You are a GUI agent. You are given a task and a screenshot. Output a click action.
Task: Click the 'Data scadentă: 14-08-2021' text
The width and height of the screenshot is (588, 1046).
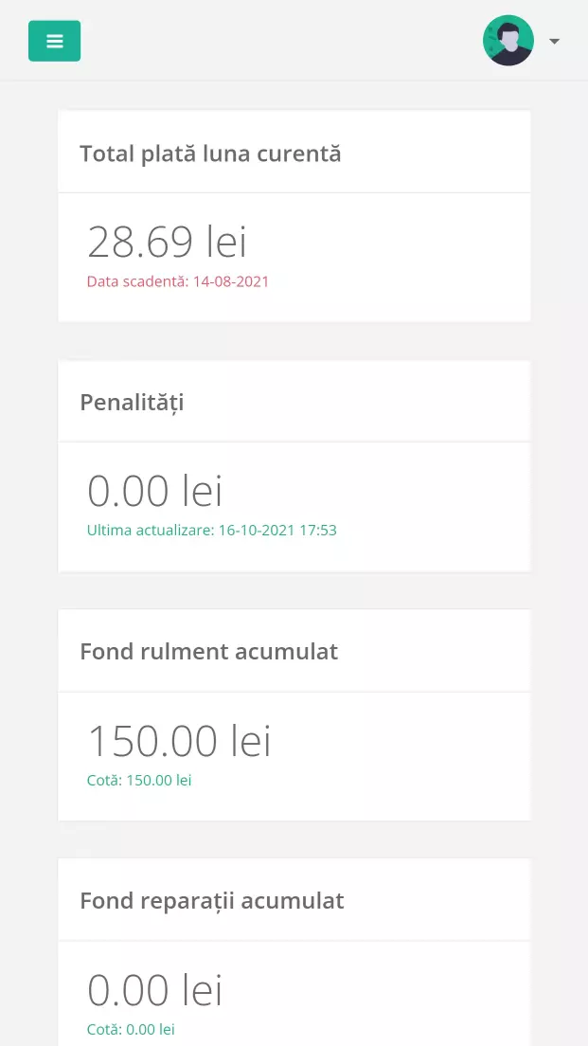pyautogui.click(x=178, y=281)
